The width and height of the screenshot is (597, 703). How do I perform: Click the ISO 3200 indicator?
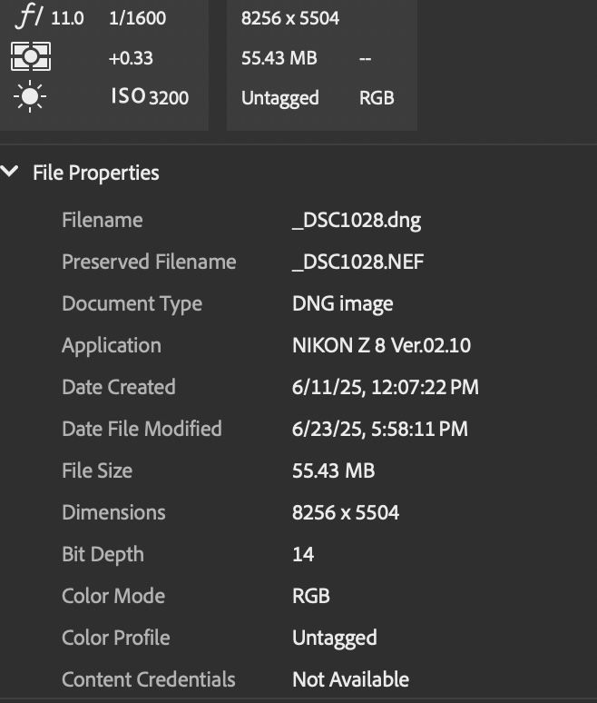pos(150,96)
